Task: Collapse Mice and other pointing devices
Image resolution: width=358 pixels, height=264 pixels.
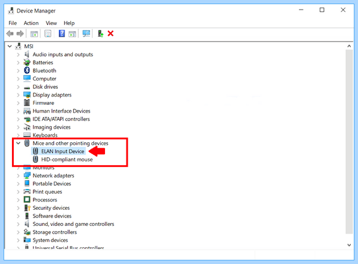Action: (18, 143)
